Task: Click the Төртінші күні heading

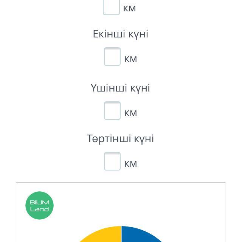Action: pyautogui.click(x=120, y=139)
